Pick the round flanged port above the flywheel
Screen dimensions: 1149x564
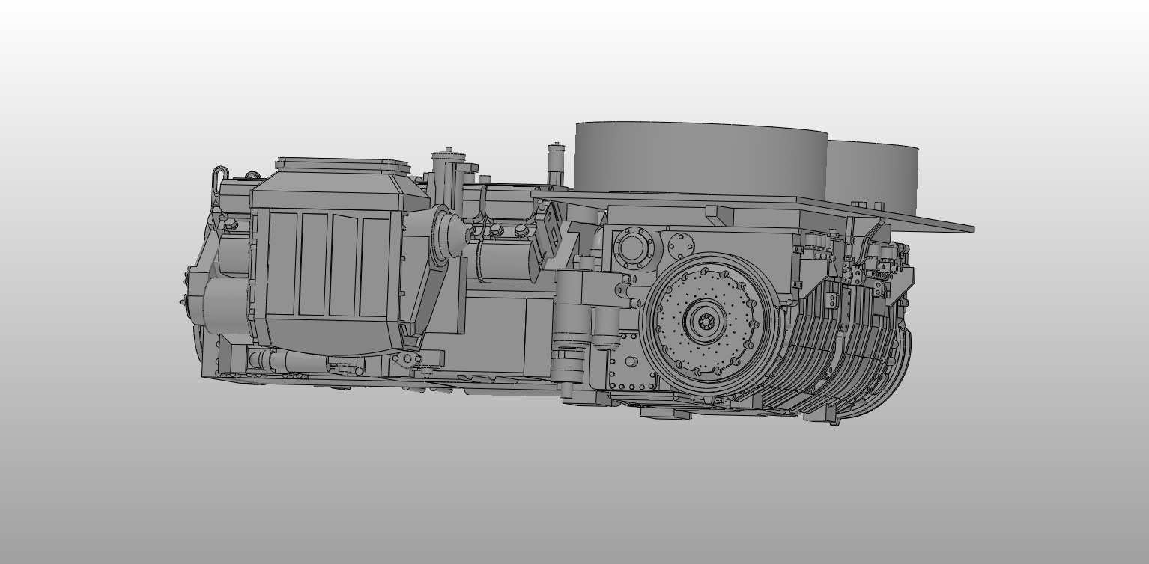click(633, 248)
